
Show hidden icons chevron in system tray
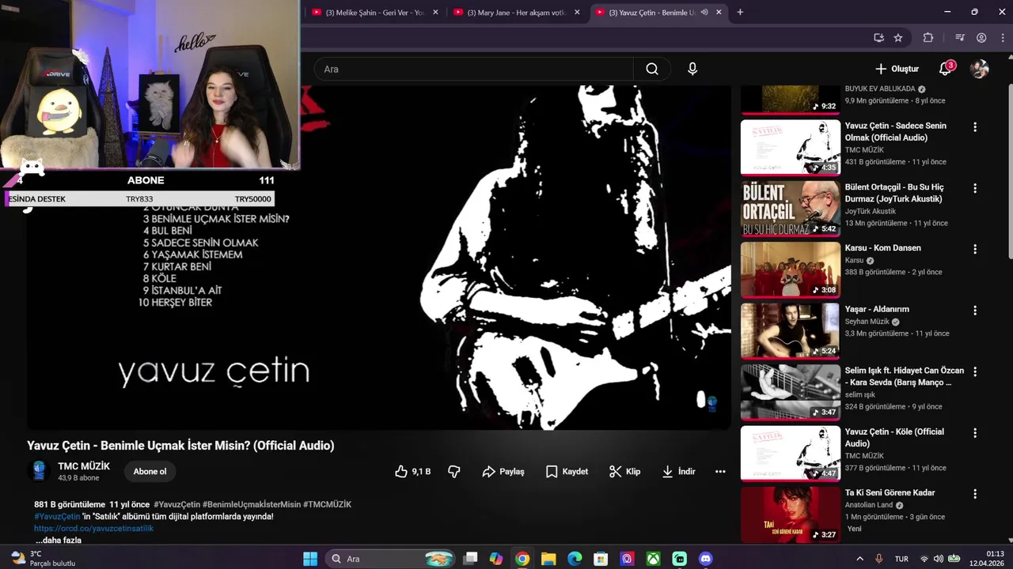point(860,559)
